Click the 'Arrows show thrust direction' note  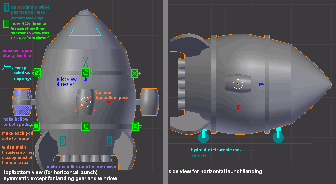[x=30, y=33]
